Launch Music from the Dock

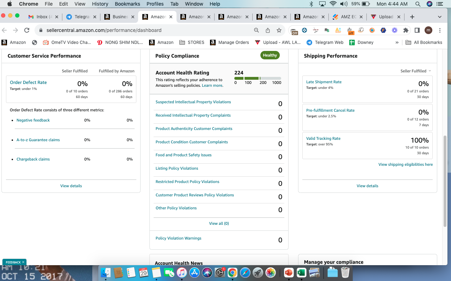pyautogui.click(x=181, y=273)
